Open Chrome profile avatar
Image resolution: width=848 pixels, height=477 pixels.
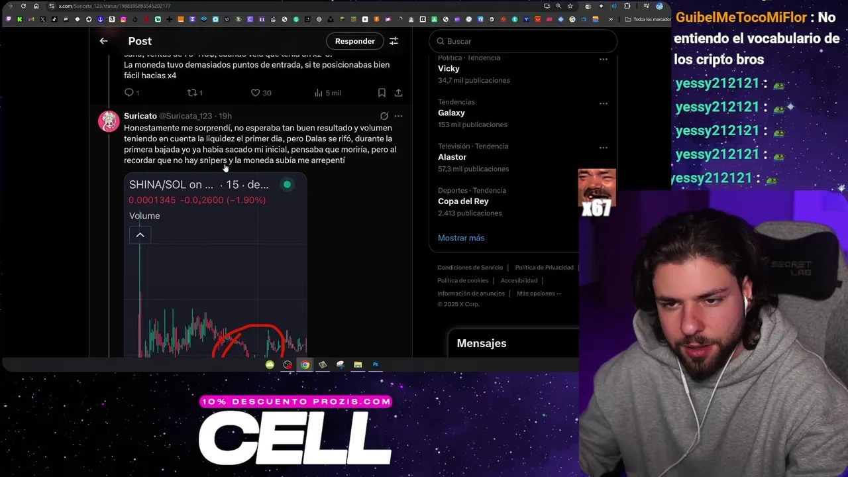pos(659,6)
